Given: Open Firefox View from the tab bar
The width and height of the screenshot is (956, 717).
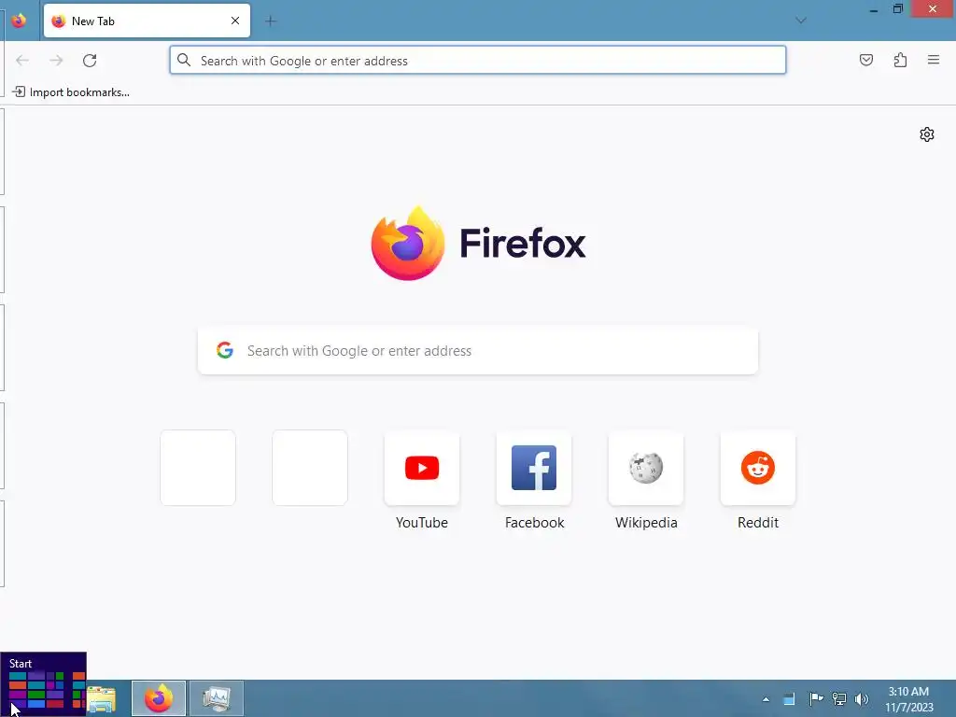Looking at the screenshot, I should [19, 21].
